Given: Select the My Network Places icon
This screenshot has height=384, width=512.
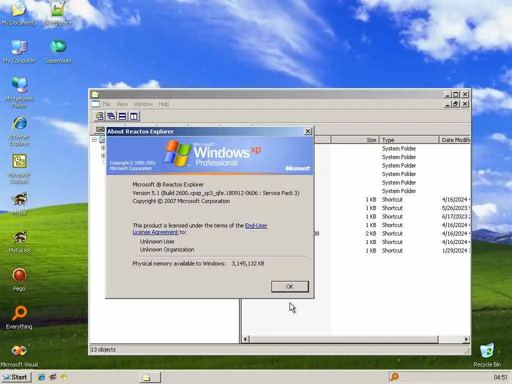Looking at the screenshot, I should 19,92.
